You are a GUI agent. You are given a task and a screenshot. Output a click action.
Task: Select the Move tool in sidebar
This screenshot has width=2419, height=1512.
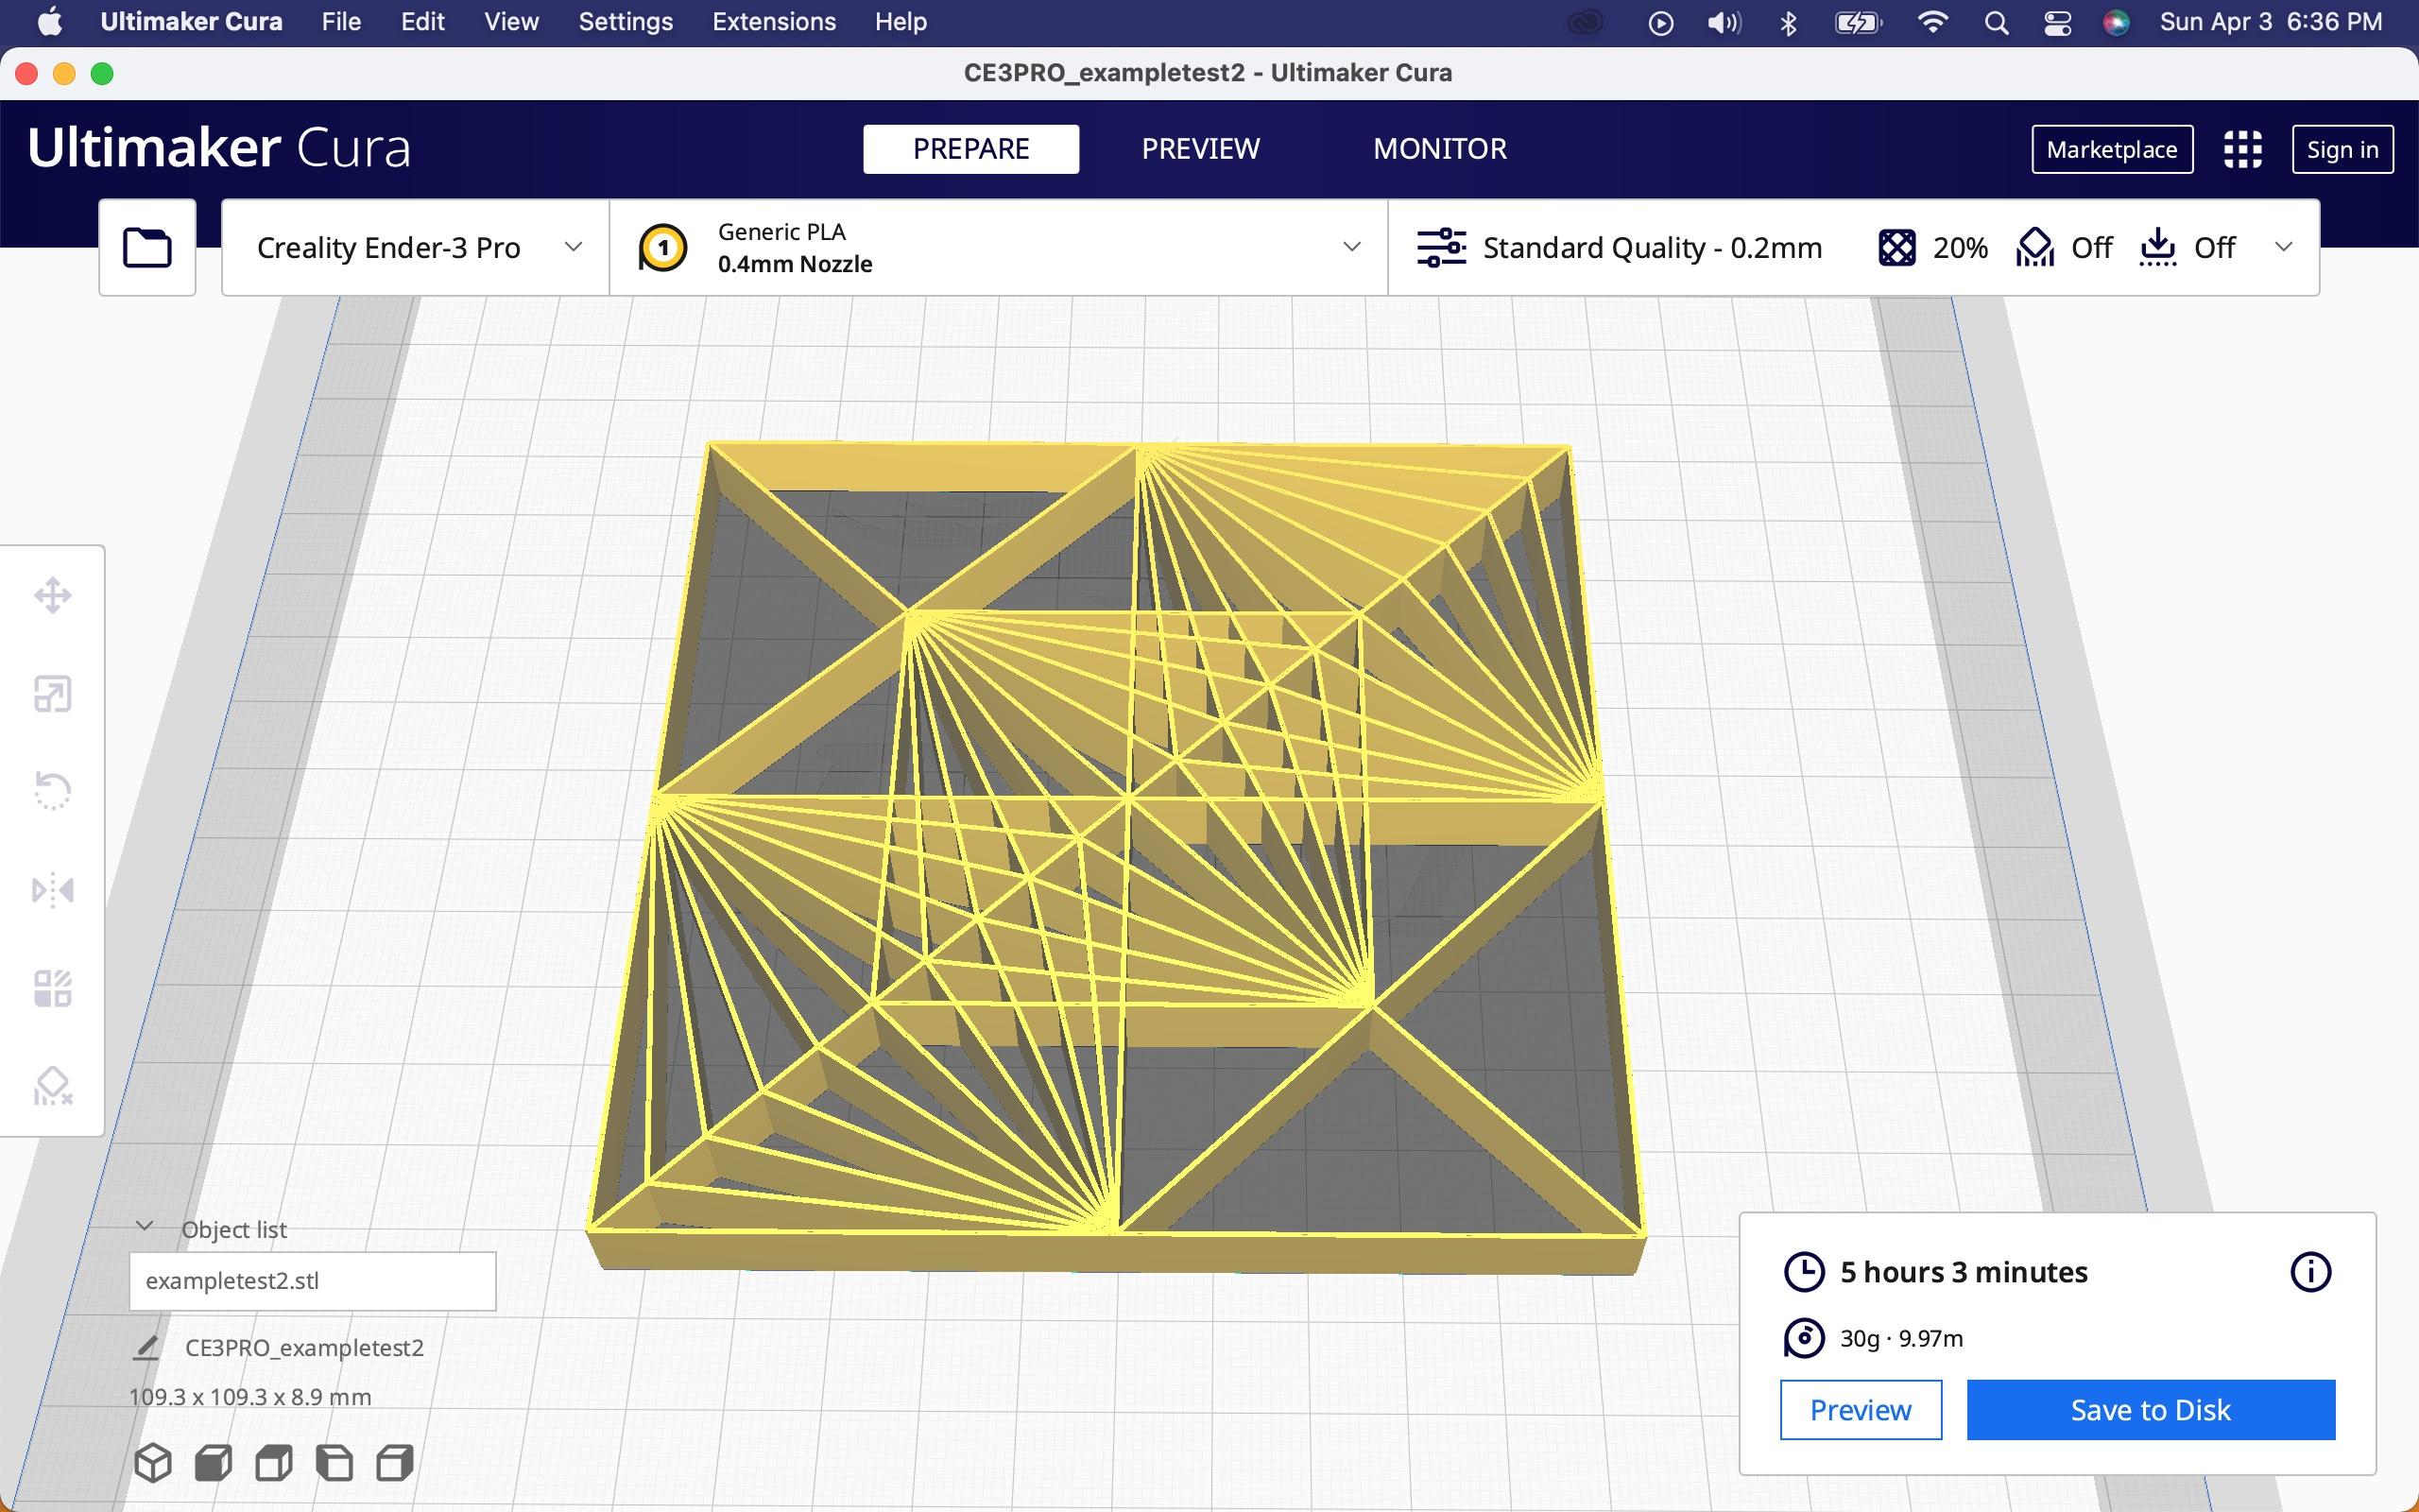click(x=52, y=596)
